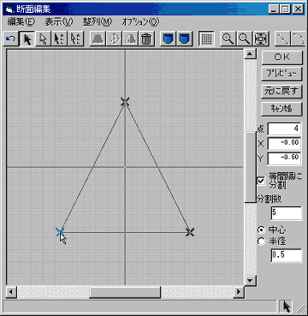Image resolution: width=308 pixels, height=316 pixels.
Task: Click the zoom in magnifier icon
Action: 228,39
